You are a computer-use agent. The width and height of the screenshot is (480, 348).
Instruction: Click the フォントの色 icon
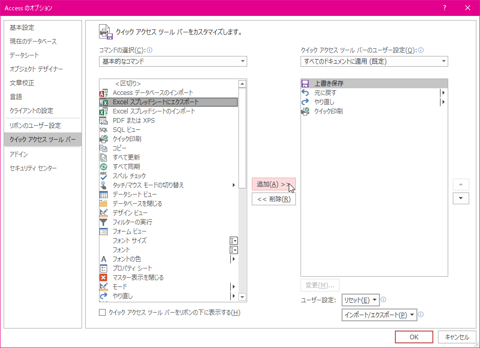[x=104, y=259]
